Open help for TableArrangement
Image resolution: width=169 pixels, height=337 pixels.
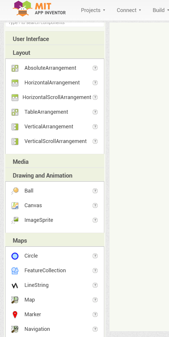click(x=95, y=112)
